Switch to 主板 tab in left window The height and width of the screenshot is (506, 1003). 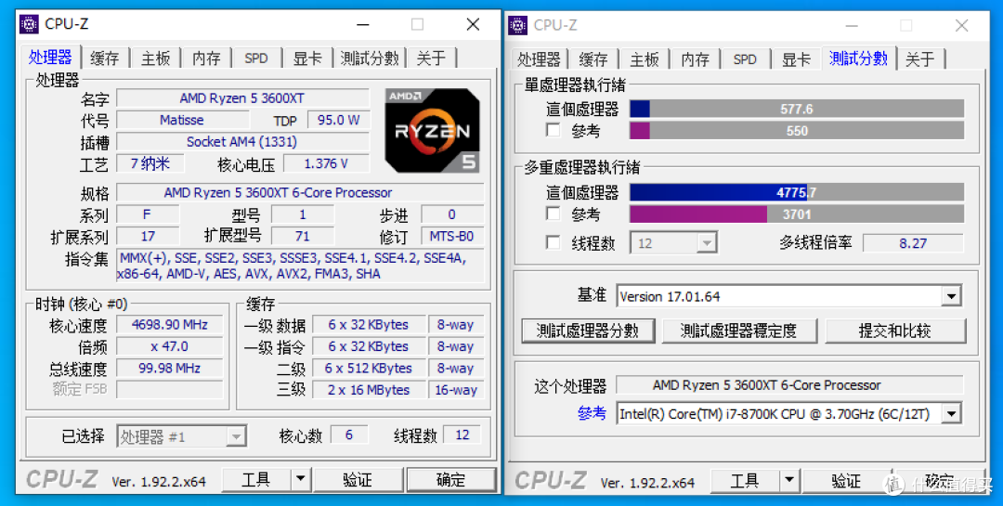[x=155, y=58]
